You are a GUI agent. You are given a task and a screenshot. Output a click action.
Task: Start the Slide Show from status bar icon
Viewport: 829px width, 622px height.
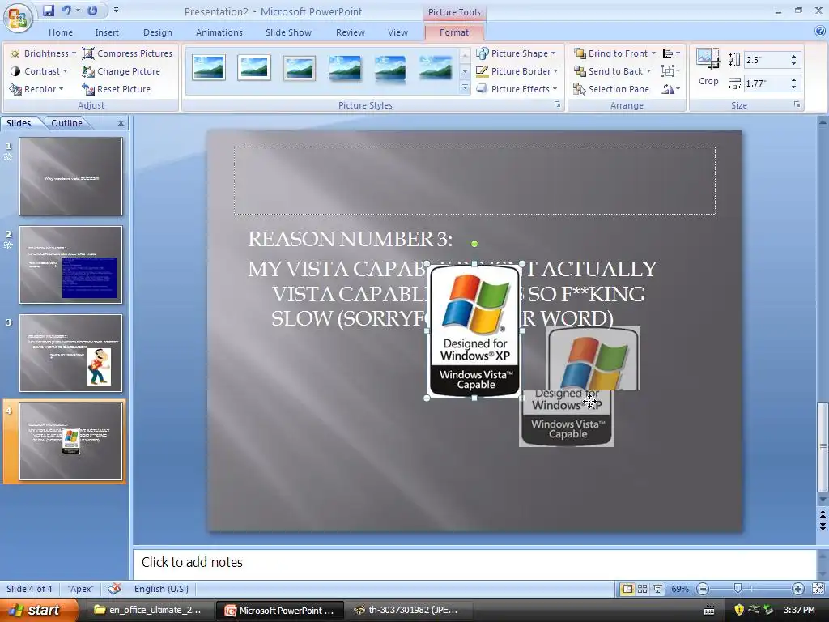tap(657, 589)
